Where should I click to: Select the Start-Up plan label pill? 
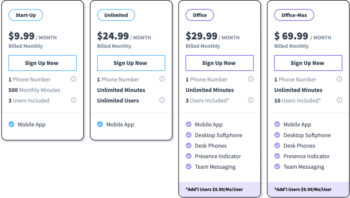tap(26, 15)
